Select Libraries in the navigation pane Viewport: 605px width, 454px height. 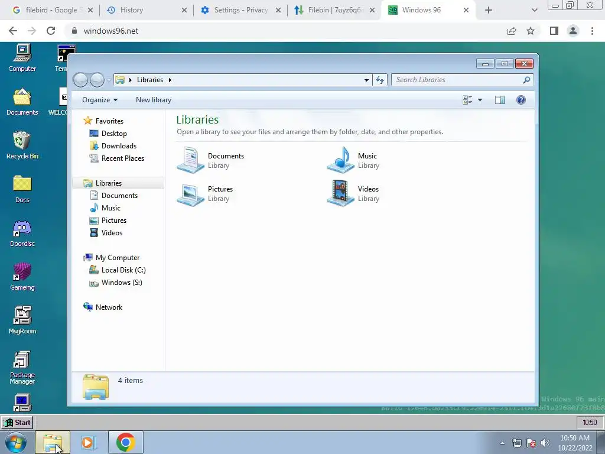[x=118, y=183]
